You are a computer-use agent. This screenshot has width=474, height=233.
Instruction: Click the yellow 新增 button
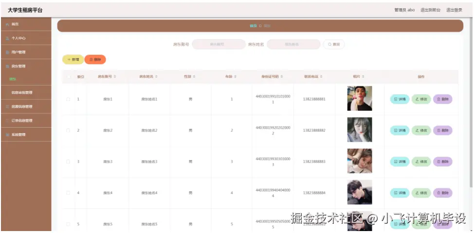[73, 60]
